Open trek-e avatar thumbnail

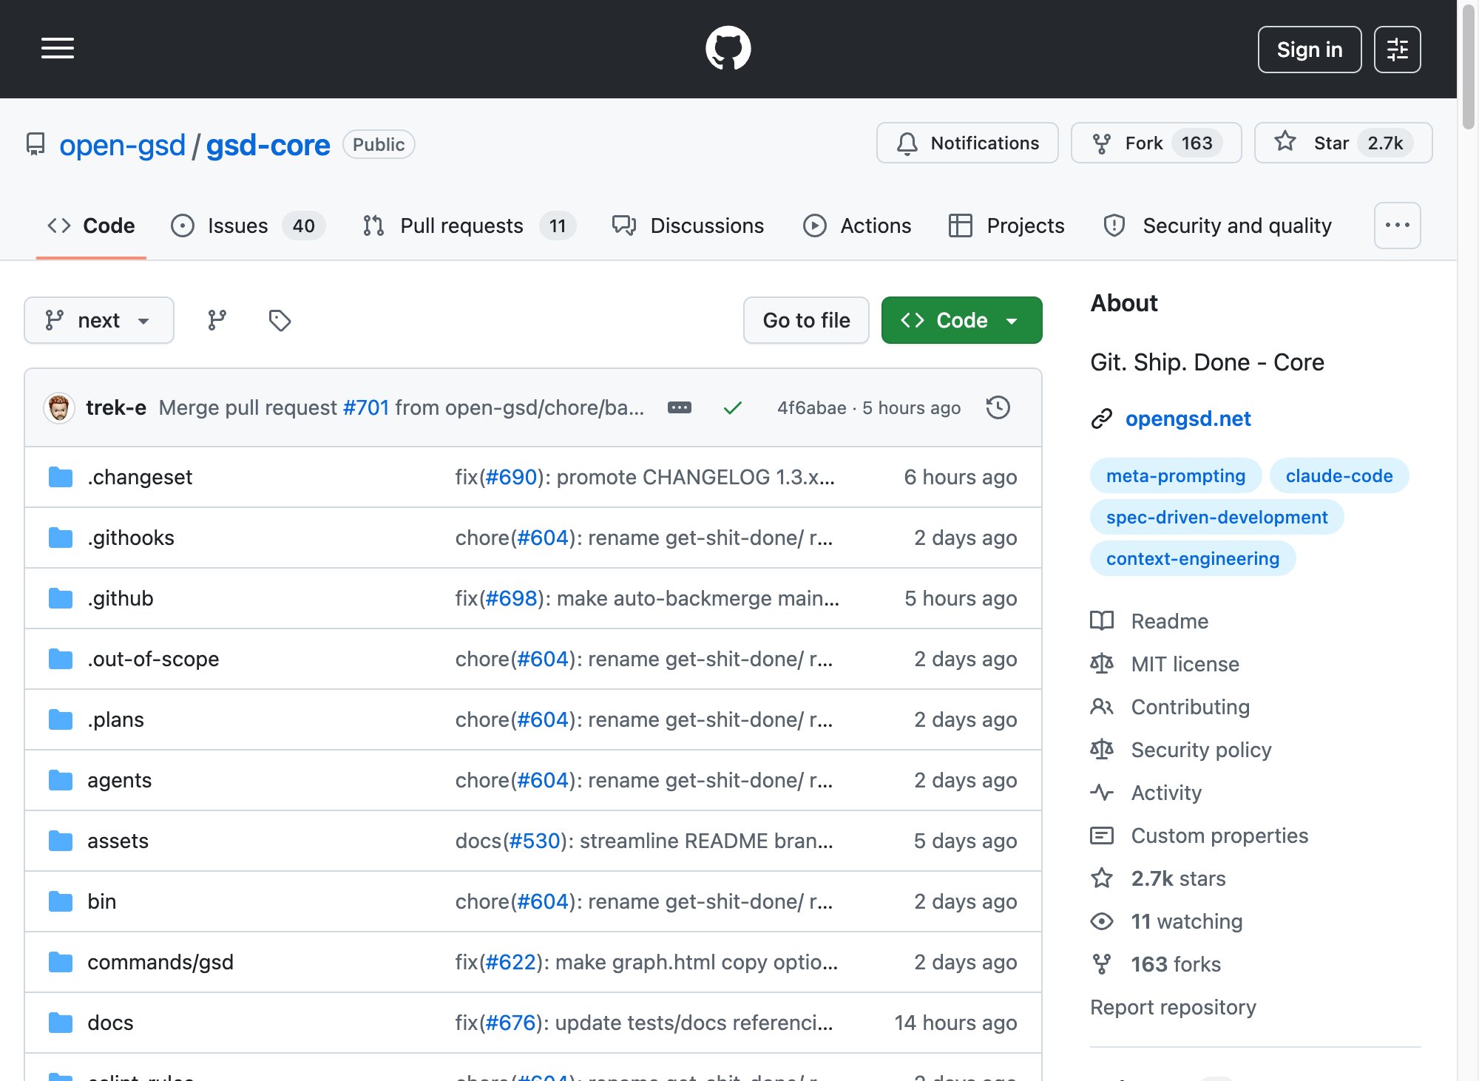[x=58, y=407]
